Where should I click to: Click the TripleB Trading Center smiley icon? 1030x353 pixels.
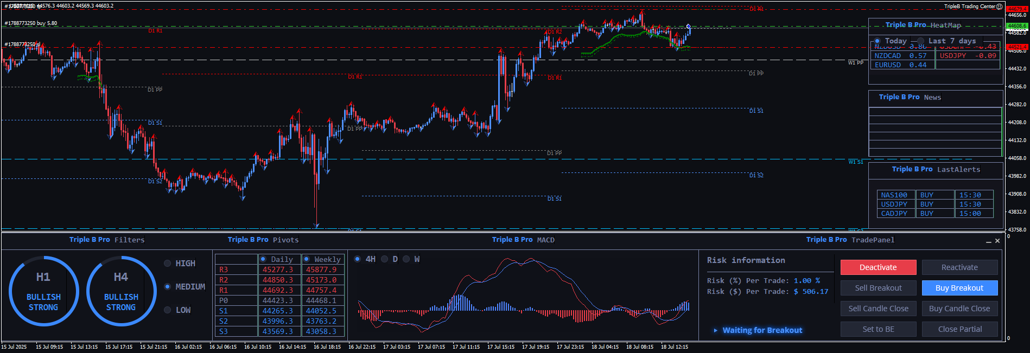pyautogui.click(x=1000, y=7)
